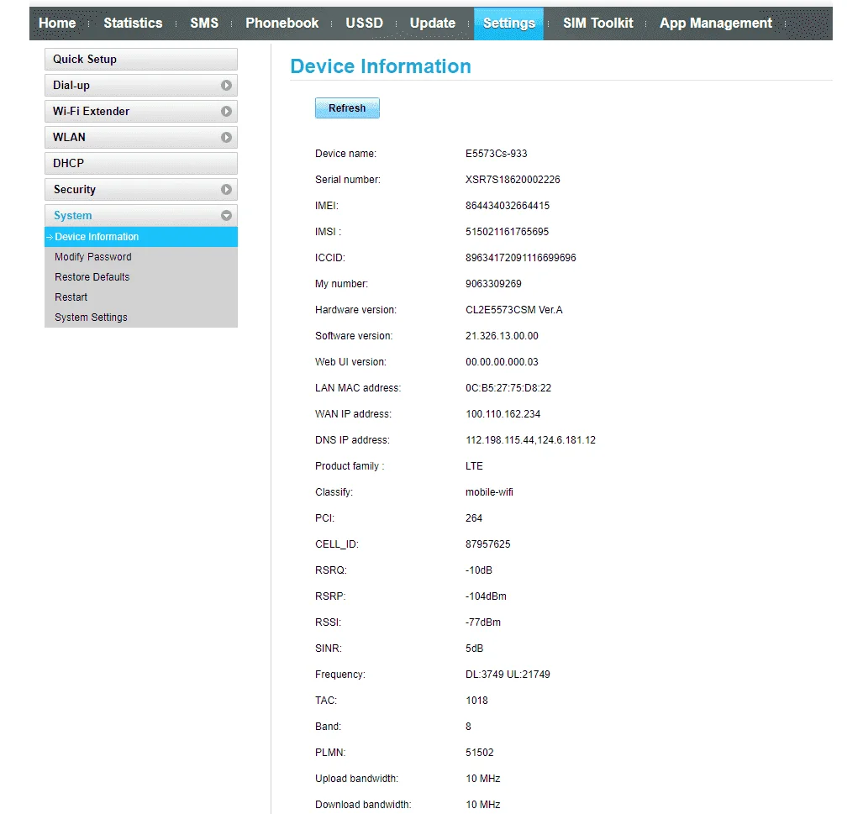
Task: Expand the Security arrow icon
Action: (x=226, y=189)
